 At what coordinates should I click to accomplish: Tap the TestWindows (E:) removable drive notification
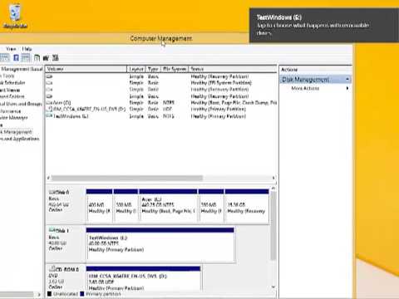click(x=324, y=25)
